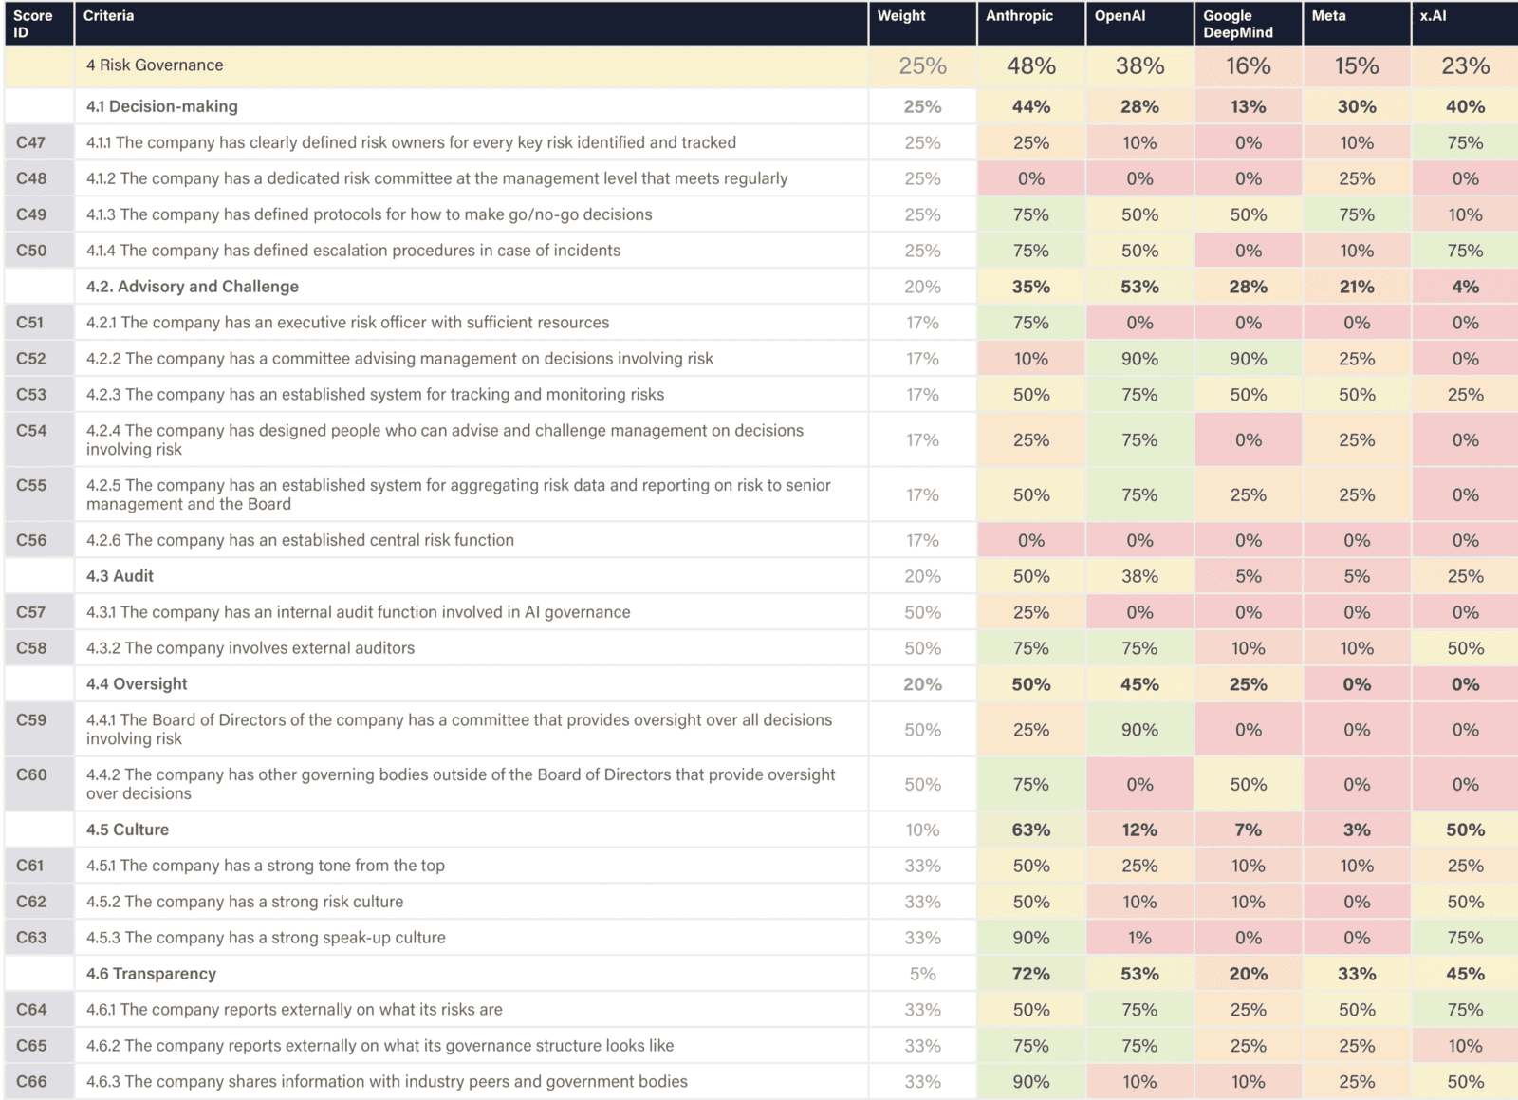Select the x.AI column header
Viewport: 1518px width, 1100px height.
coord(1465,23)
